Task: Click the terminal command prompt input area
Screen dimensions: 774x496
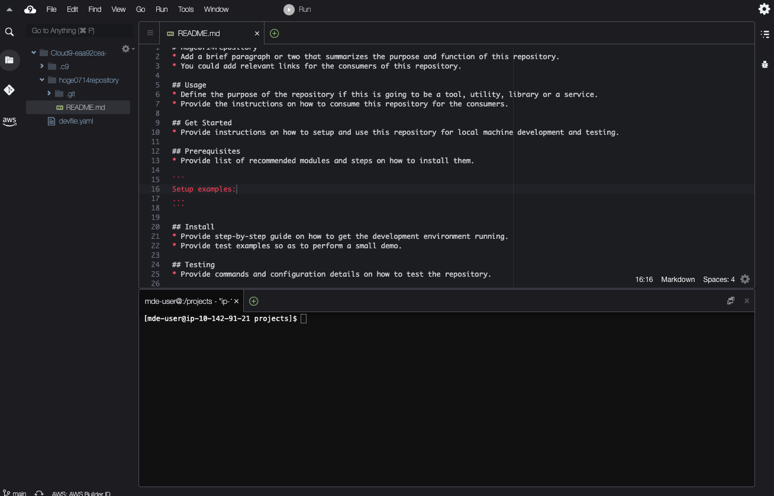Action: (304, 319)
